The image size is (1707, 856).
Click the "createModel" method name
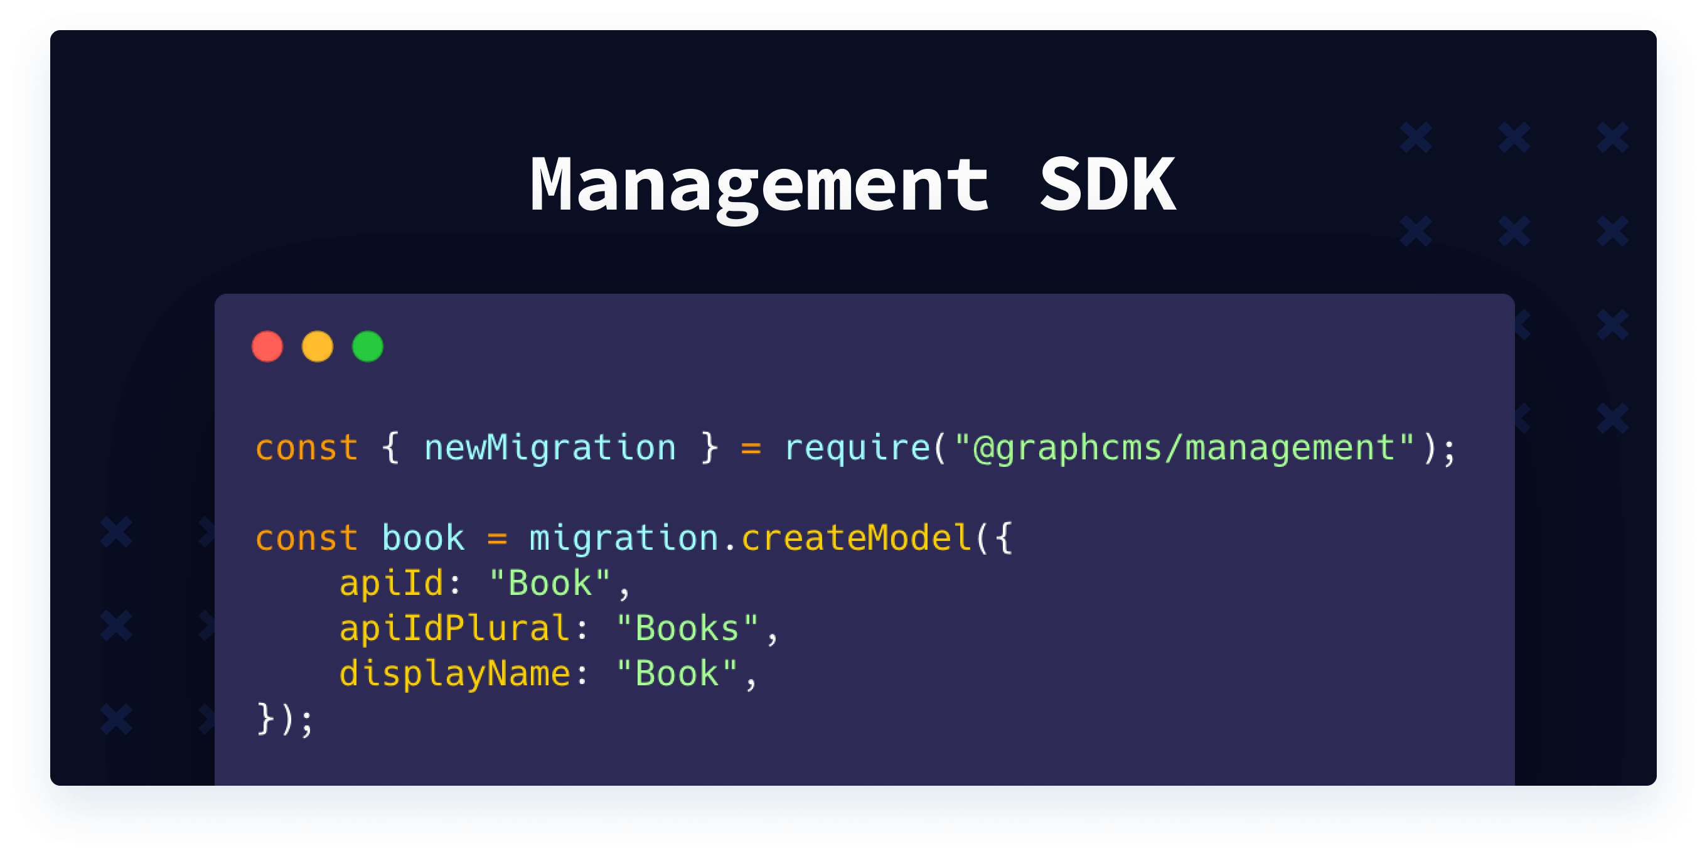(857, 538)
